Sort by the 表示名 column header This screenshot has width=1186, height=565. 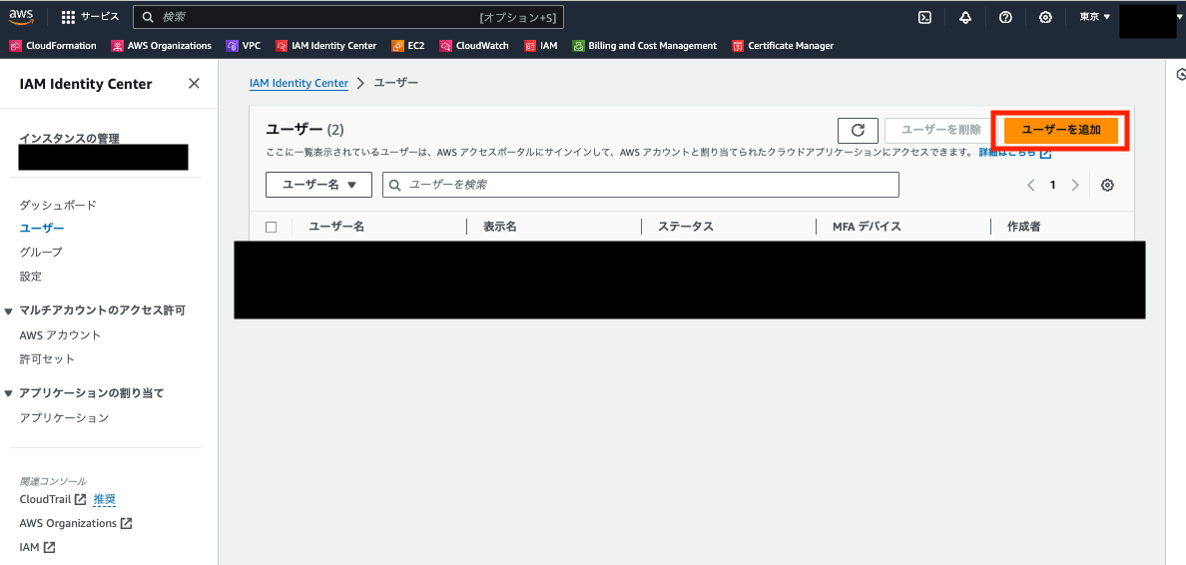pyautogui.click(x=500, y=227)
